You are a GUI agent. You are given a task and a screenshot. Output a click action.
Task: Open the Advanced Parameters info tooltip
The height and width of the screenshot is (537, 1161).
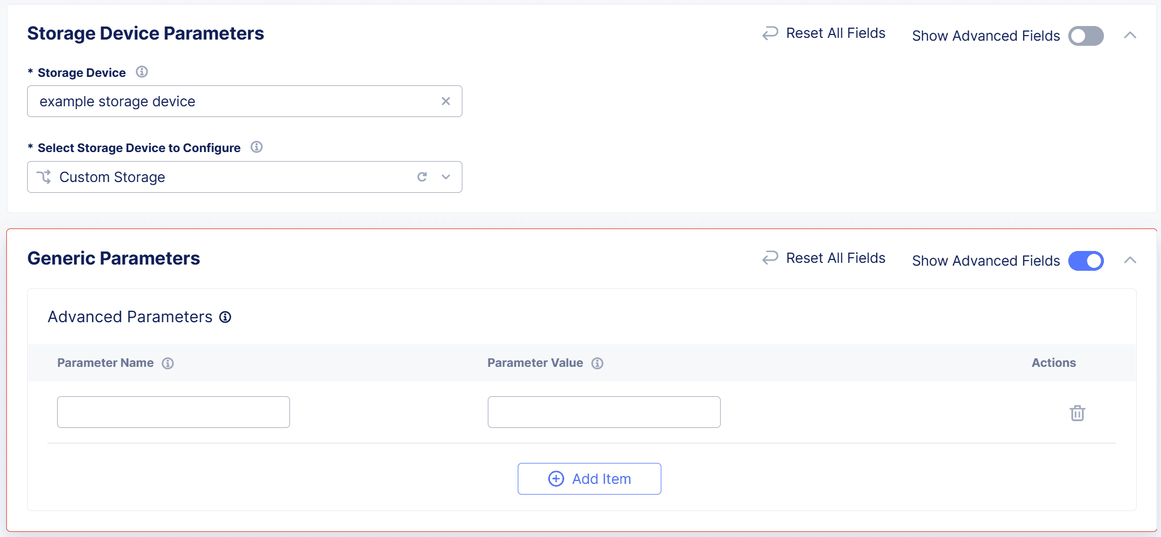pos(225,317)
